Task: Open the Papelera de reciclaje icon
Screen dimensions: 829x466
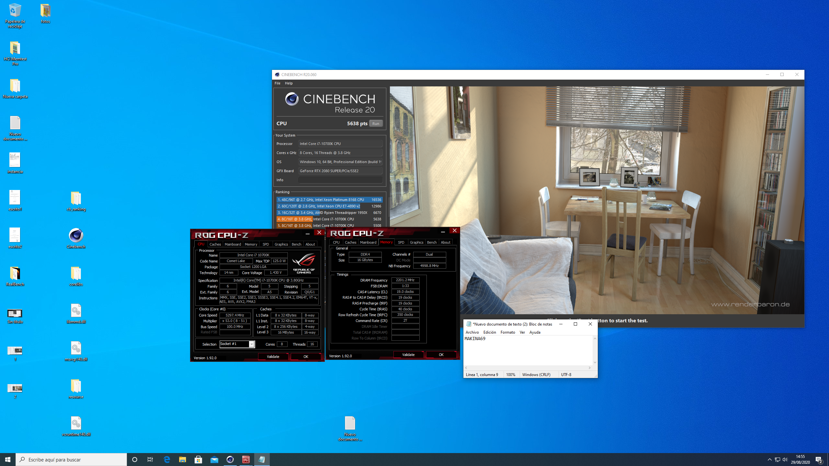Action: (x=15, y=11)
